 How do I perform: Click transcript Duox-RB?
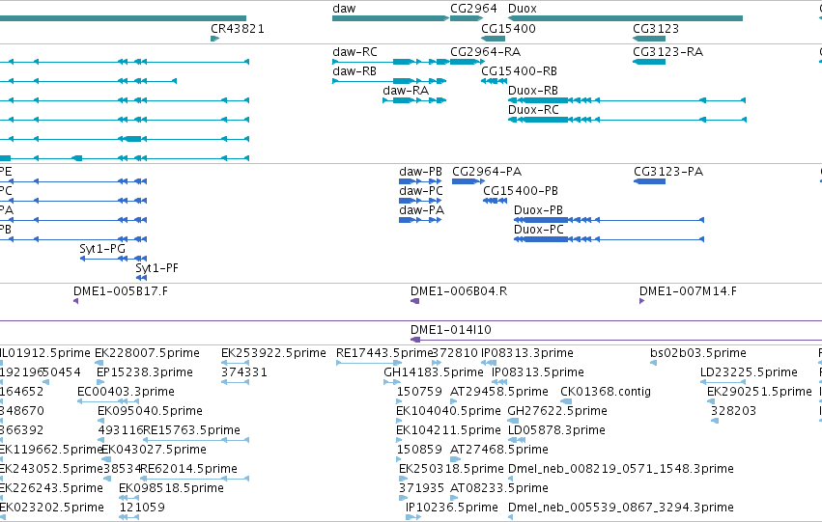627,100
